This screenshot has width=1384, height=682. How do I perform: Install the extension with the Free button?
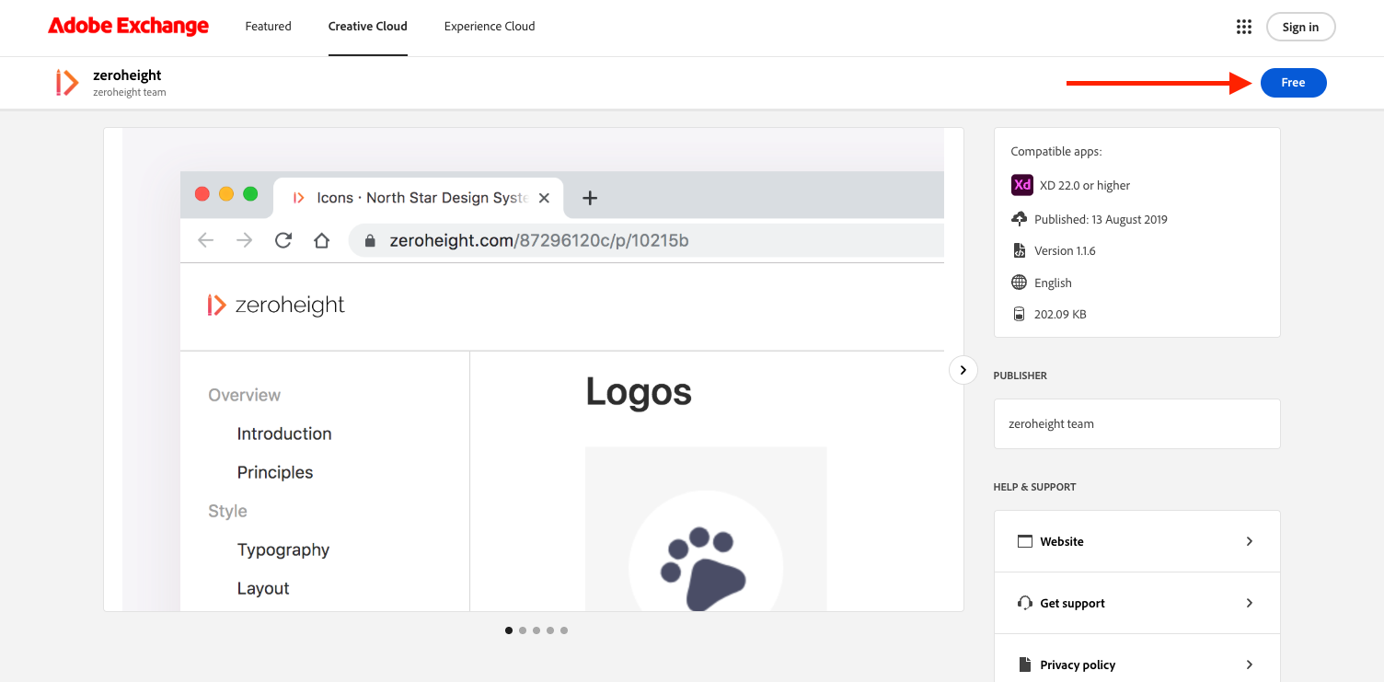(x=1293, y=82)
